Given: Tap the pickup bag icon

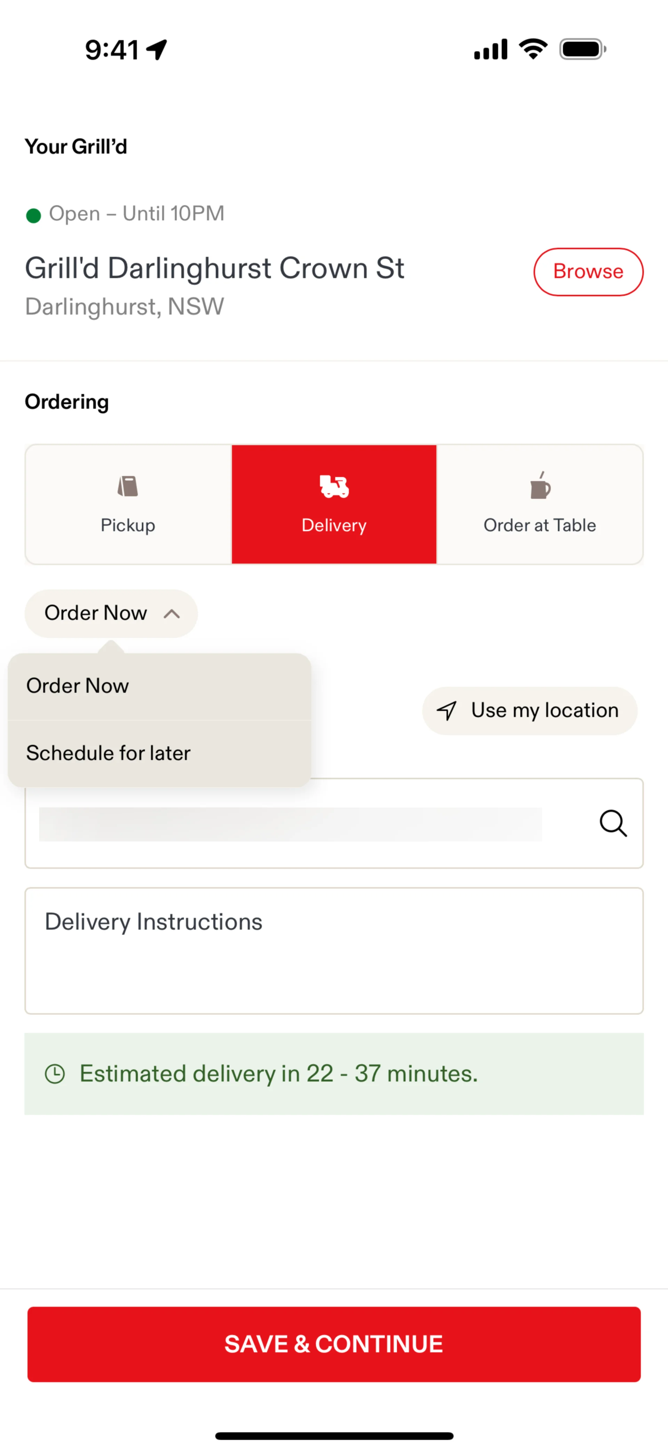Looking at the screenshot, I should (x=128, y=486).
